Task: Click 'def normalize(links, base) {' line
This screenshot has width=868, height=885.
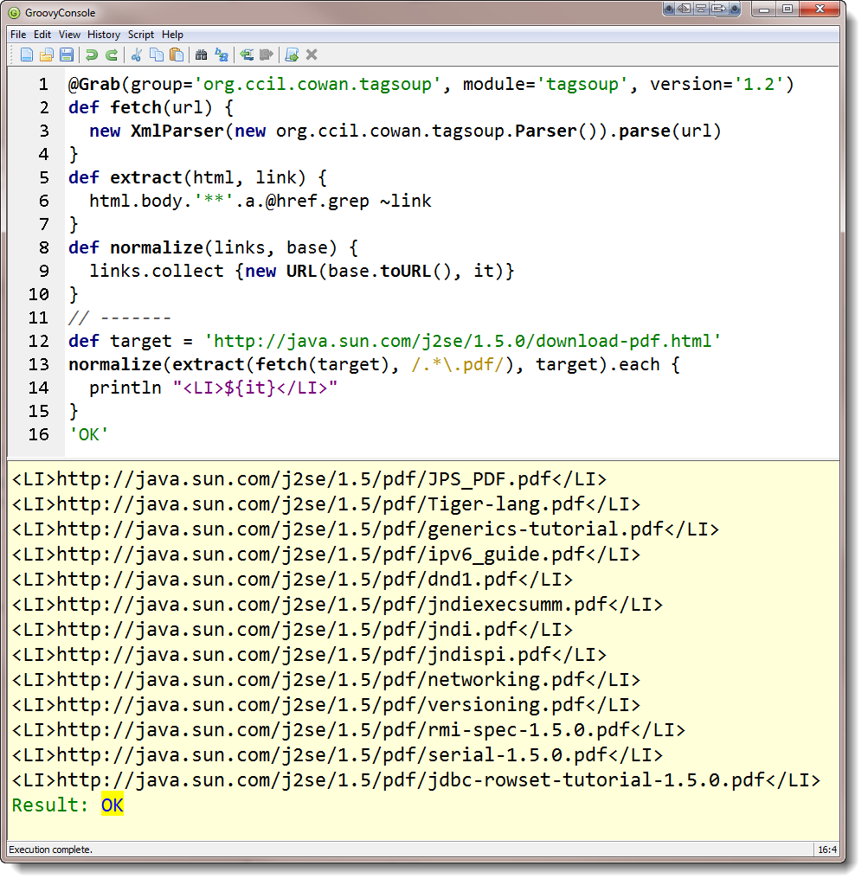Action: click(214, 247)
